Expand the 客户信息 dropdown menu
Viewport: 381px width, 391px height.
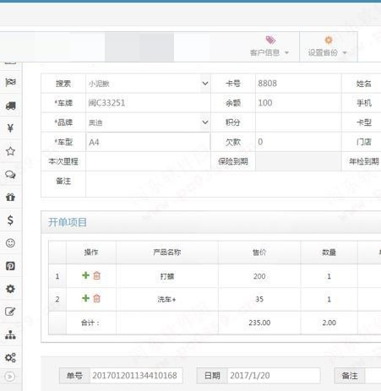point(286,52)
